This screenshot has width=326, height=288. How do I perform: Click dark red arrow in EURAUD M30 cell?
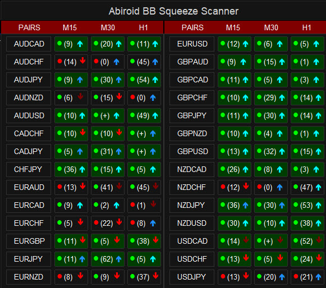(119, 186)
